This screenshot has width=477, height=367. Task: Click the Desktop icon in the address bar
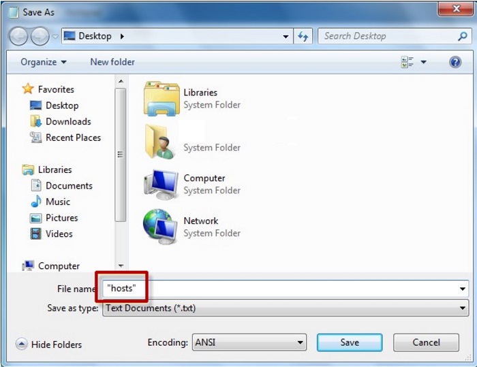click(70, 36)
